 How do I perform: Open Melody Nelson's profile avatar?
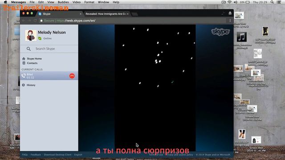31,35
